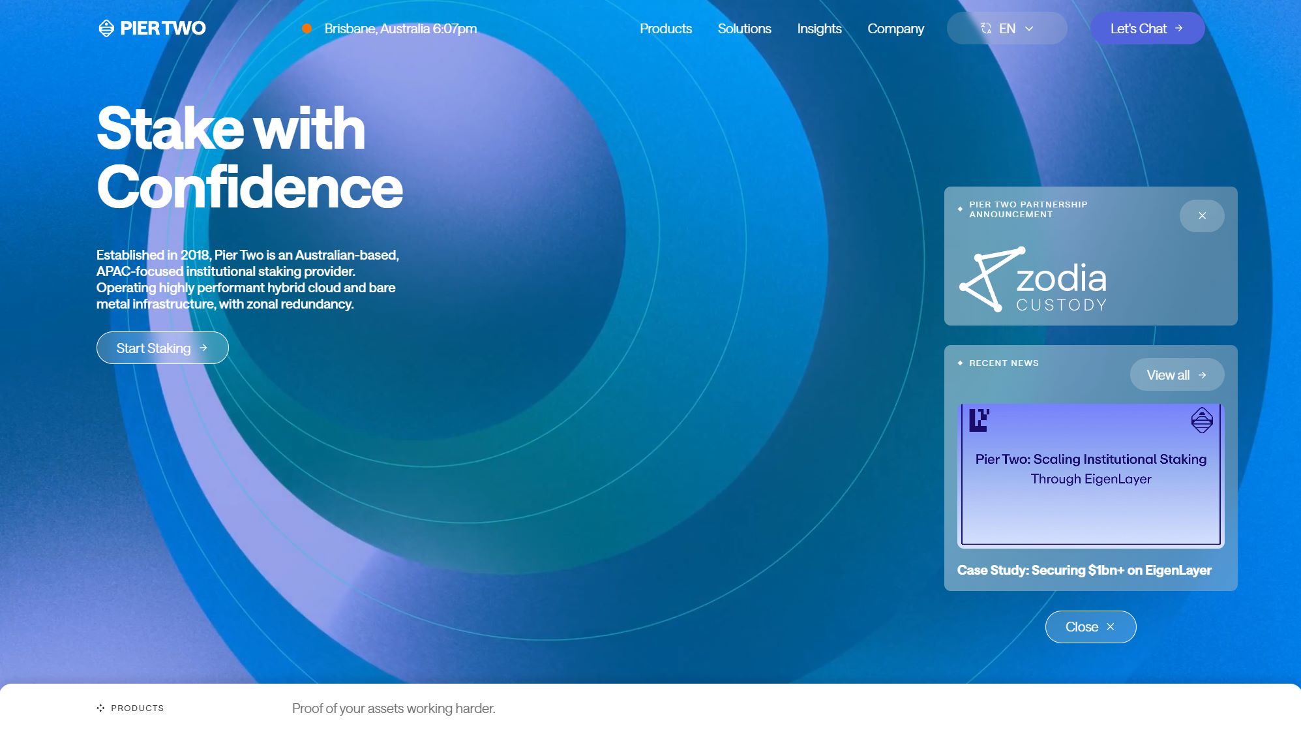Screen dimensions: 1301x730
Task: Open the Company menu
Action: 895,29
